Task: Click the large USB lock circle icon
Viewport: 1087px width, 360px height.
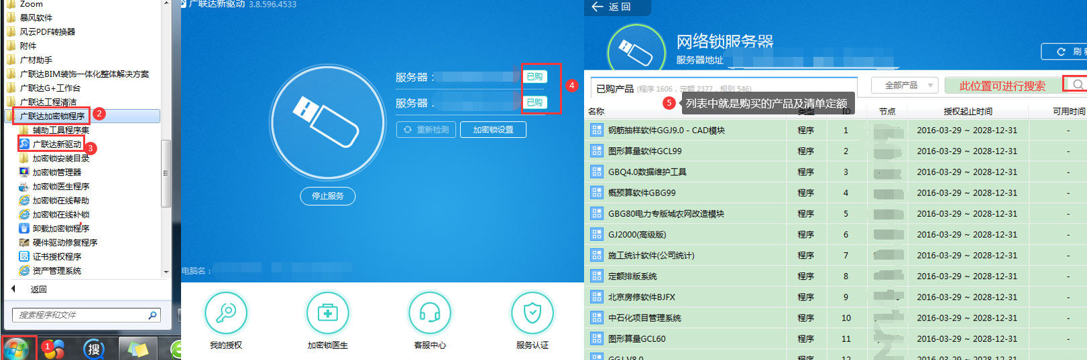Action: (x=328, y=122)
